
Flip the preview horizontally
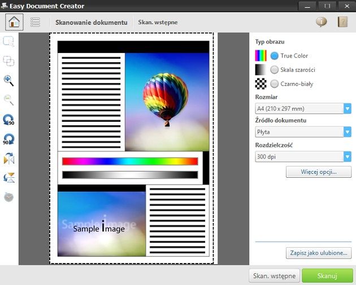point(9,158)
